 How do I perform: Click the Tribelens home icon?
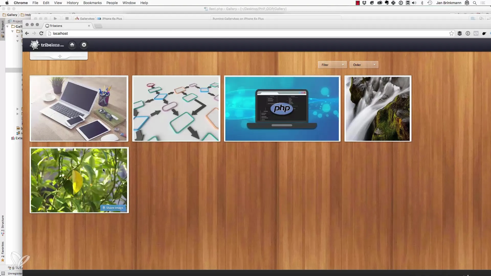click(72, 45)
